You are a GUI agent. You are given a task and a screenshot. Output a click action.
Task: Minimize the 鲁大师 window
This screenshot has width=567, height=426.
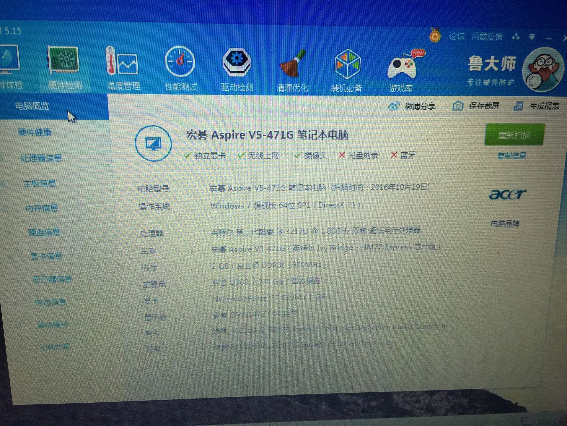click(x=549, y=38)
